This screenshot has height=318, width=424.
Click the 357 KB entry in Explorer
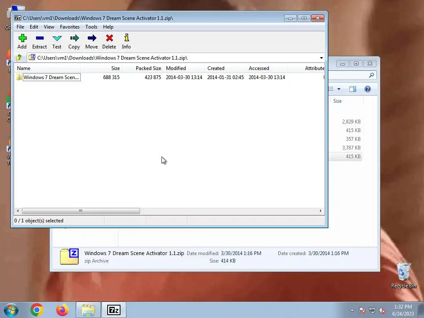click(353, 139)
